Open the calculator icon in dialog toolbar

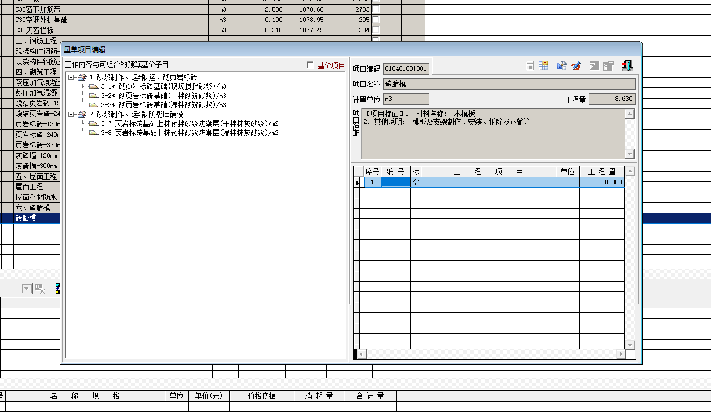[530, 65]
